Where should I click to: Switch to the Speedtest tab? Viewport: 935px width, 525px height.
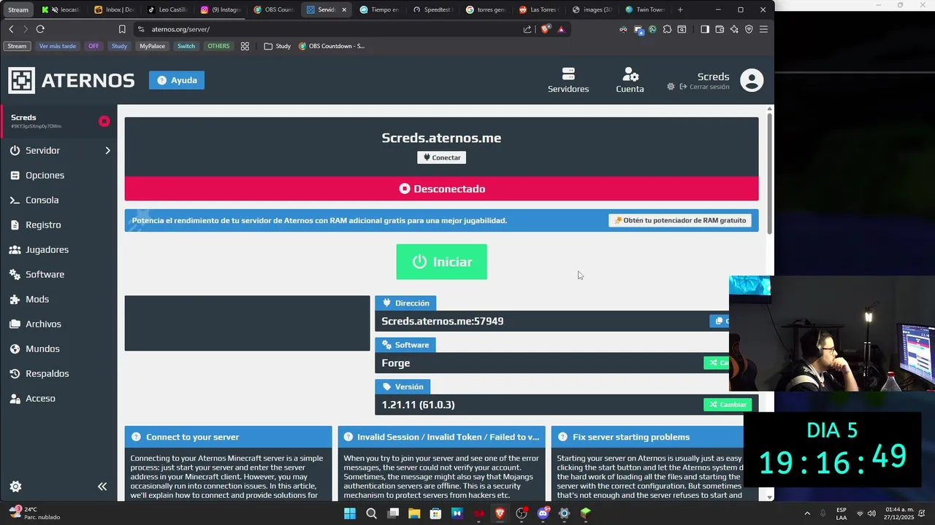[432, 9]
